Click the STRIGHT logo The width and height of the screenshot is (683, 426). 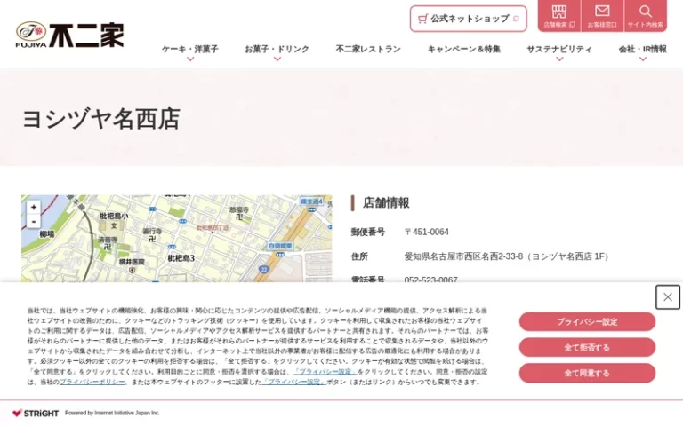tap(36, 413)
